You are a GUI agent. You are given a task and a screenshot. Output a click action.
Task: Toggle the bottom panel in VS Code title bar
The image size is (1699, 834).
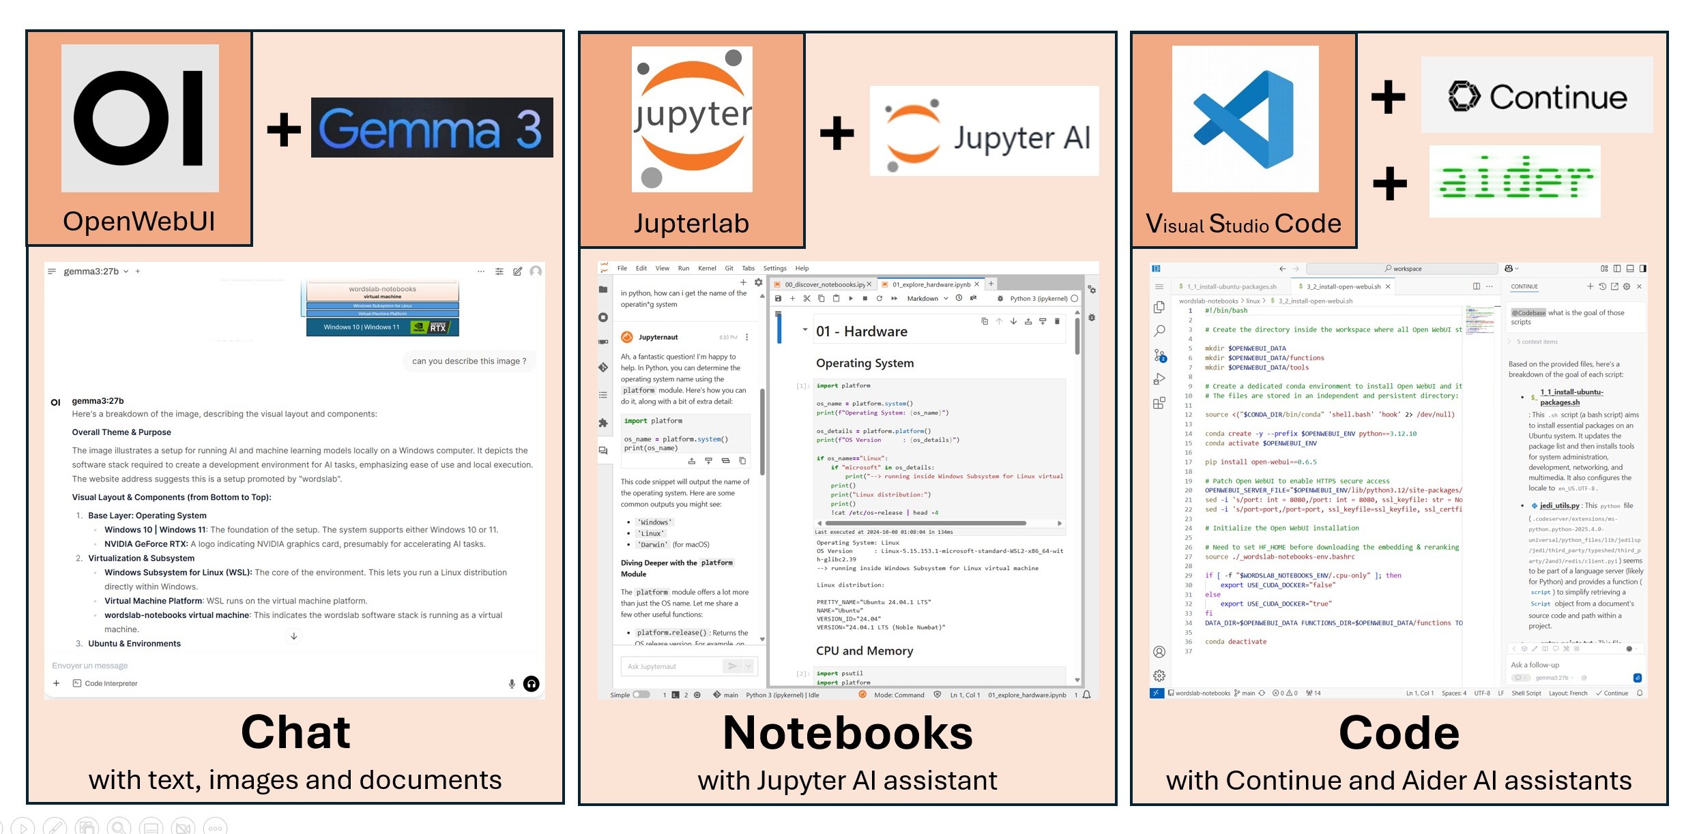coord(1630,269)
